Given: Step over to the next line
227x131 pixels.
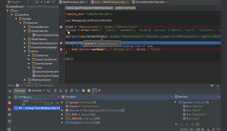Looking at the screenshot, I should [x=55, y=91].
